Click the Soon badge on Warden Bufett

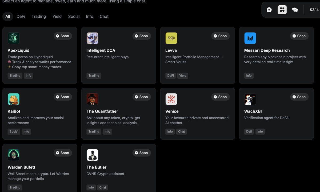pos(63,153)
